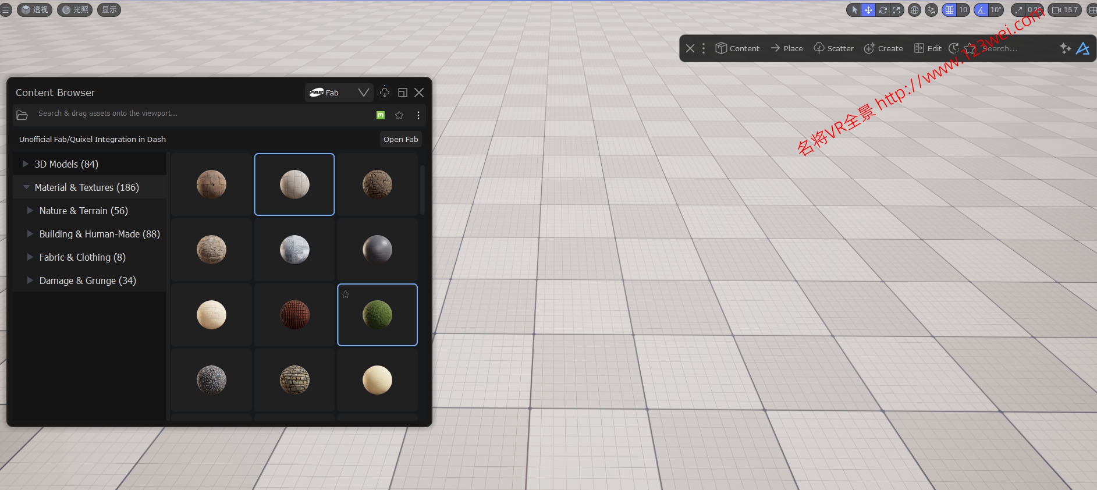Open the Dash Scatter tool
Image resolution: width=1097 pixels, height=490 pixels.
pos(833,48)
